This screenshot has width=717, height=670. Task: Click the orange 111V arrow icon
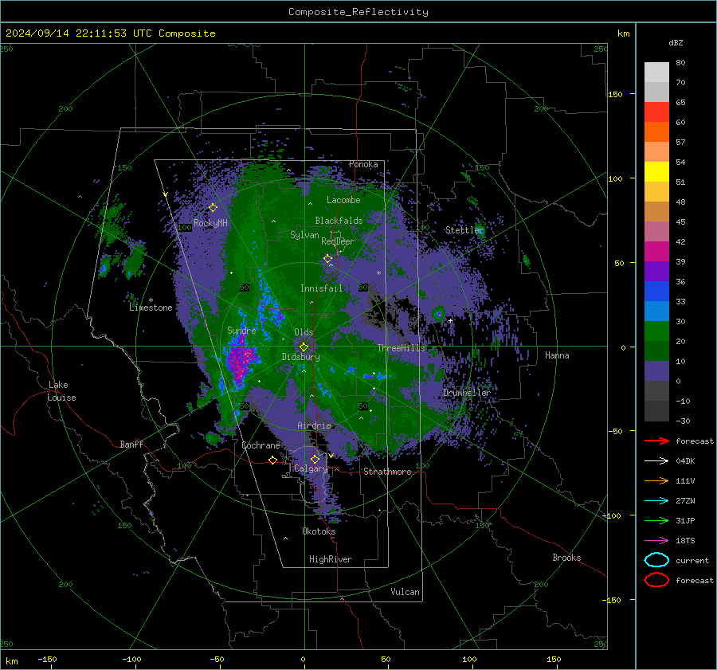click(x=656, y=480)
